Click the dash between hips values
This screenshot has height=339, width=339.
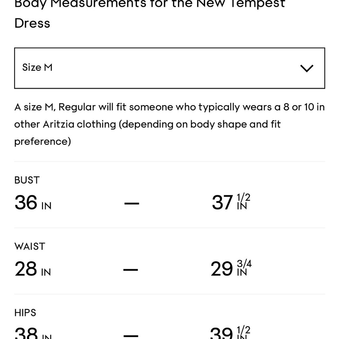(x=131, y=336)
